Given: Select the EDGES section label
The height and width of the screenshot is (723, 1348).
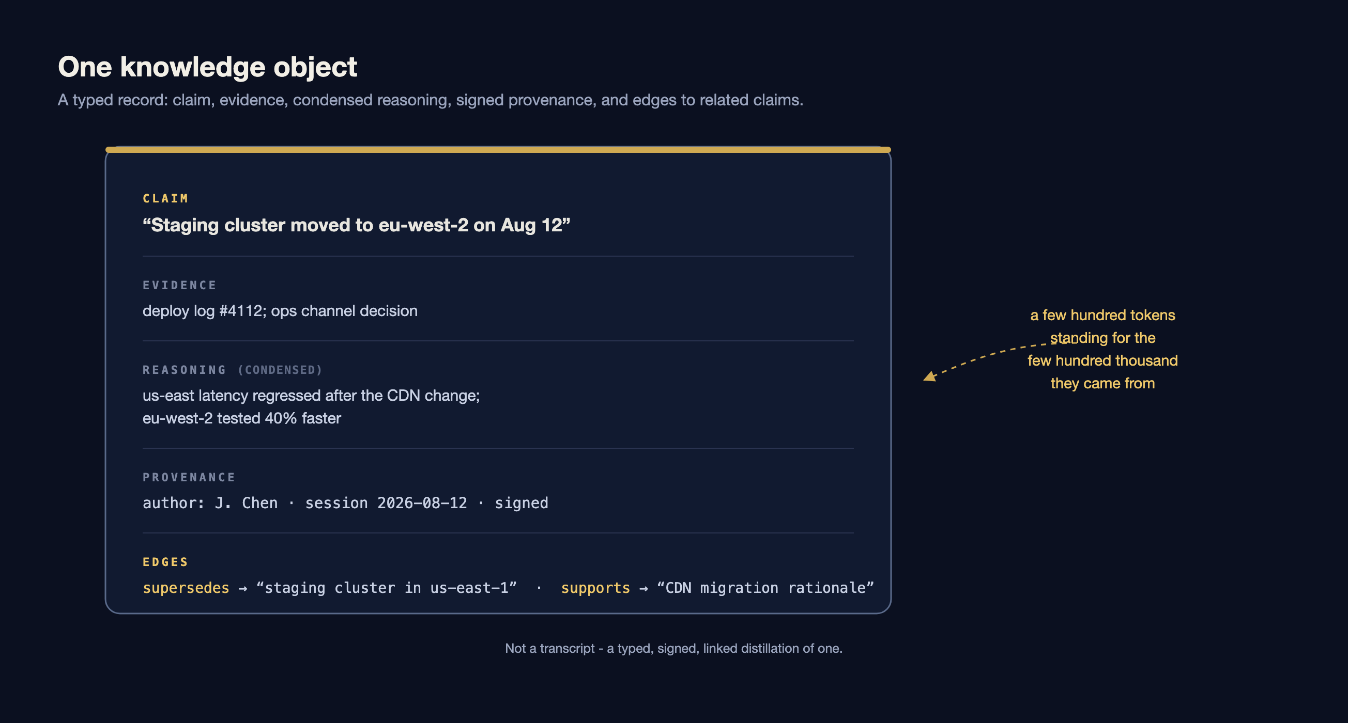Looking at the screenshot, I should (x=165, y=562).
